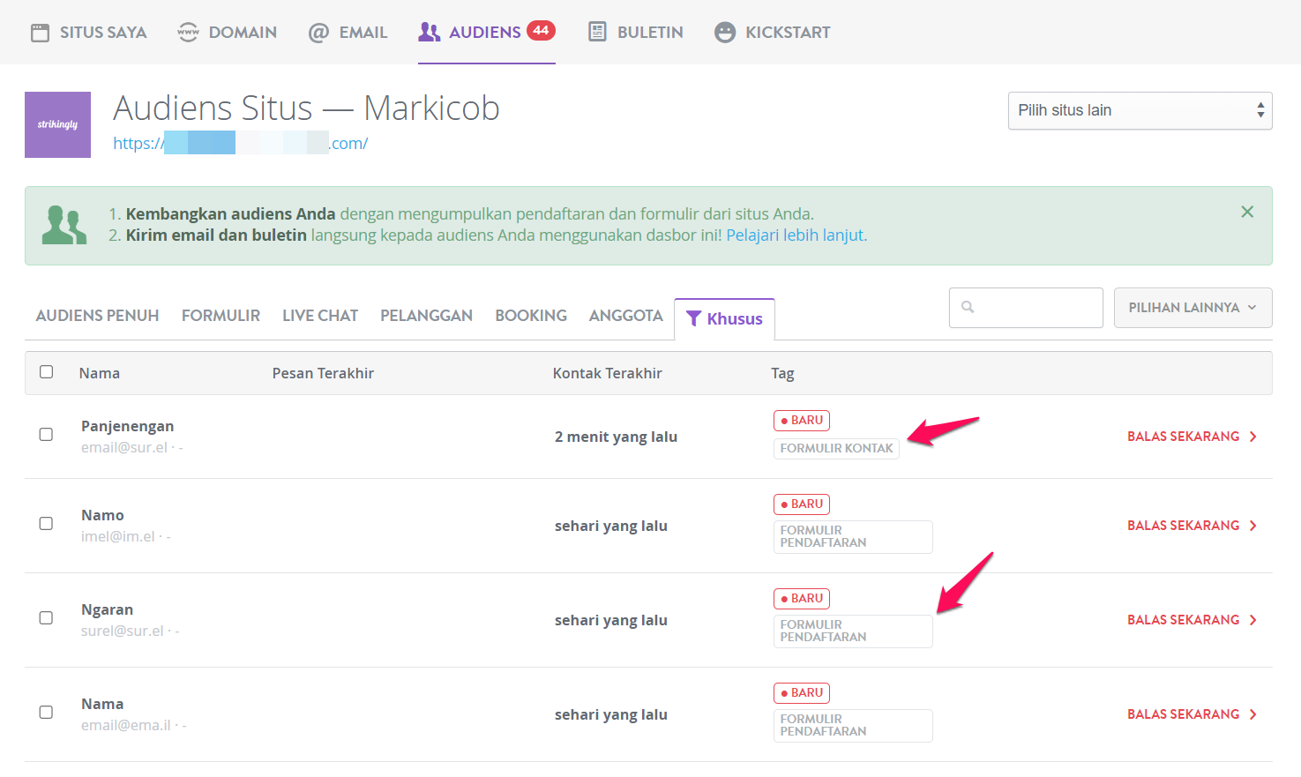Click Formulir Pendaftaran tag on Namo row
The image size is (1301, 777).
coord(853,537)
